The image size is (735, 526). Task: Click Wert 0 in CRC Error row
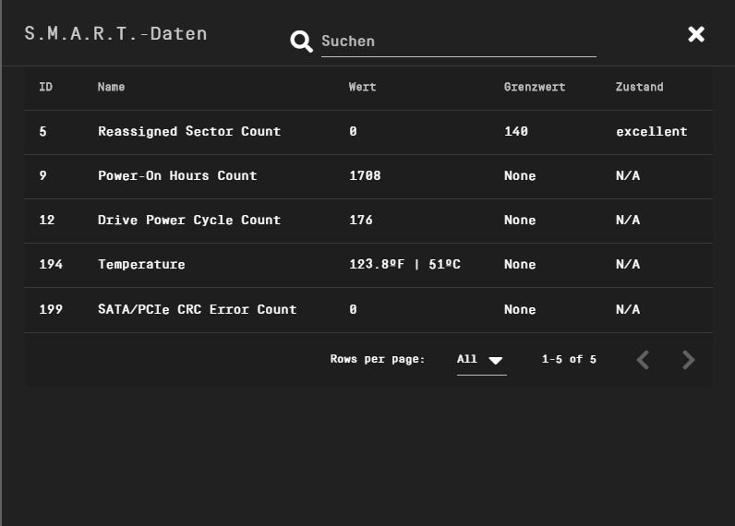coord(353,310)
